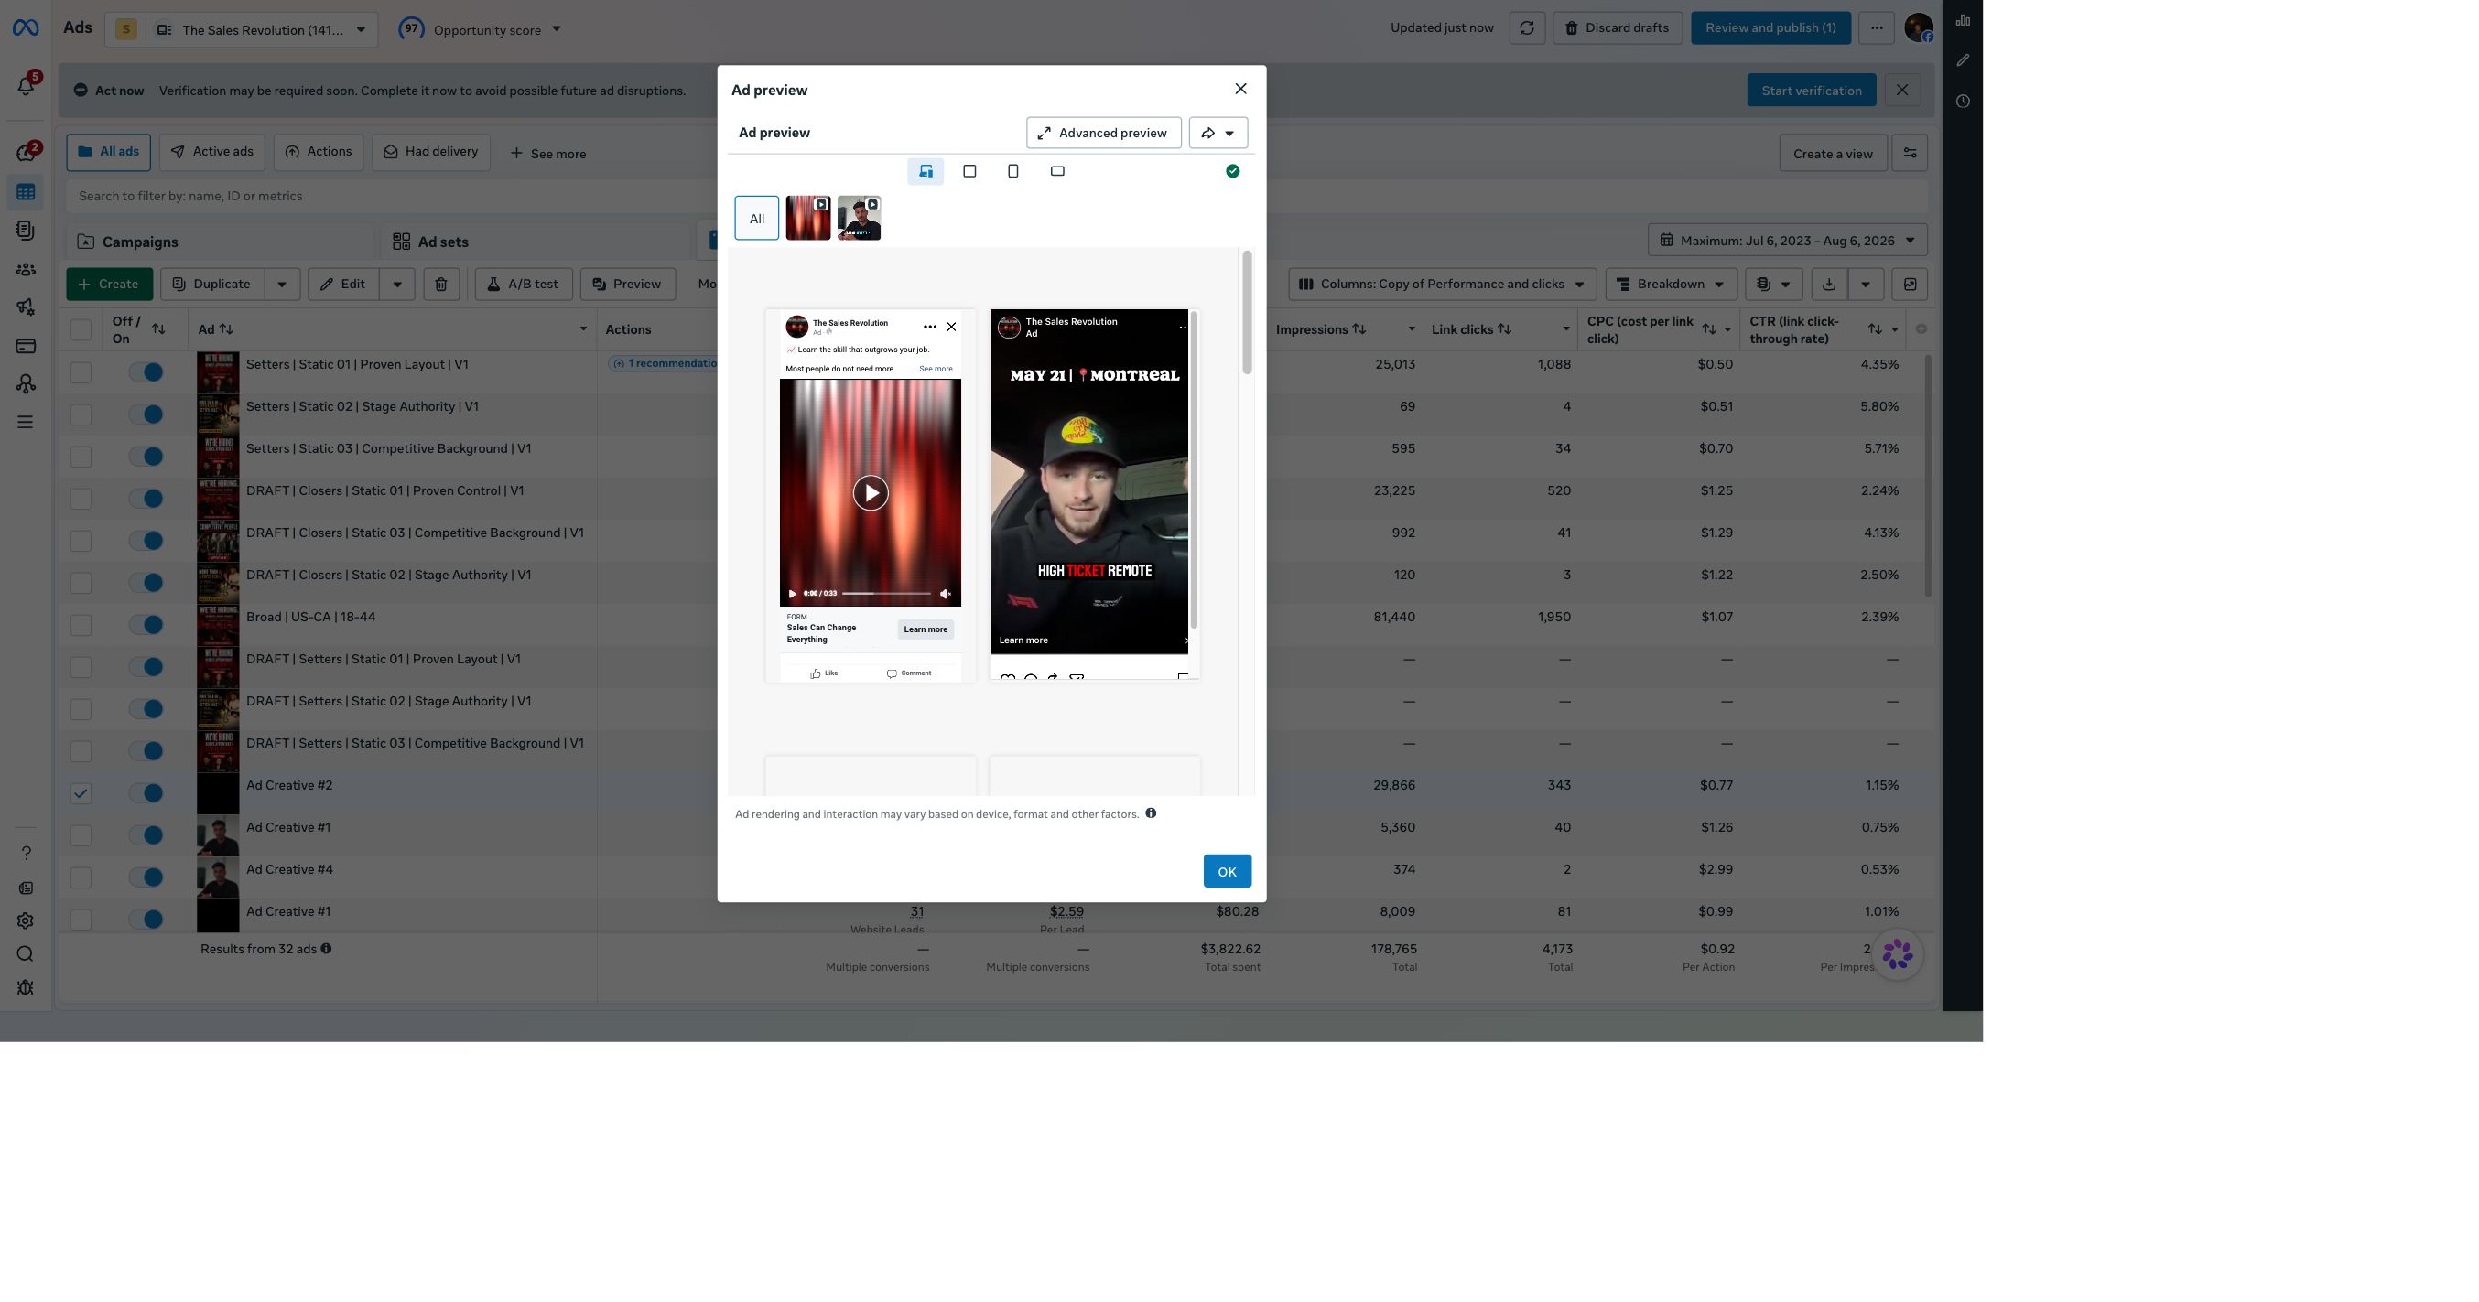Open the Settings gear in the sidebar

26,920
